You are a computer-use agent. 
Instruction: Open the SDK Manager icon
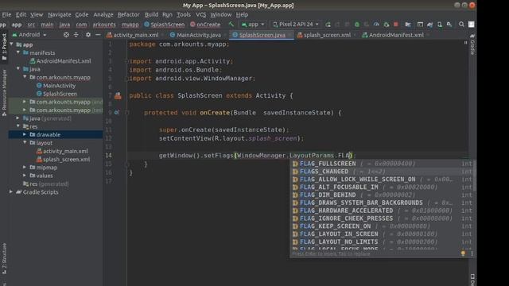click(x=449, y=25)
